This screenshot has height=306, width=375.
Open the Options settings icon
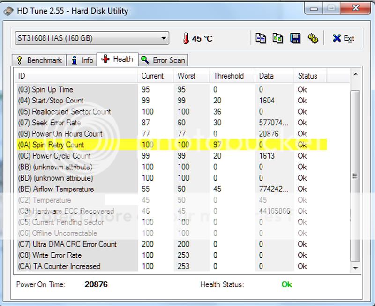click(x=313, y=38)
